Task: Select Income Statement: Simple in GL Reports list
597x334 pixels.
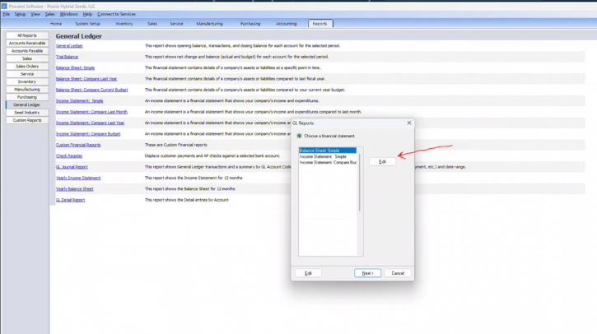Action: (328, 156)
